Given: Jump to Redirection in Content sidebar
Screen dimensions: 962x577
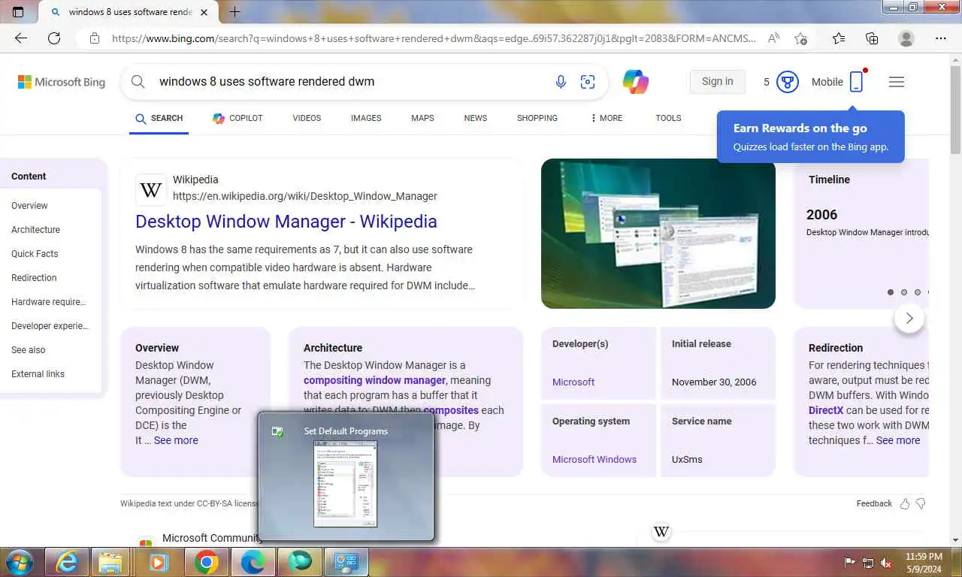Looking at the screenshot, I should 34,278.
